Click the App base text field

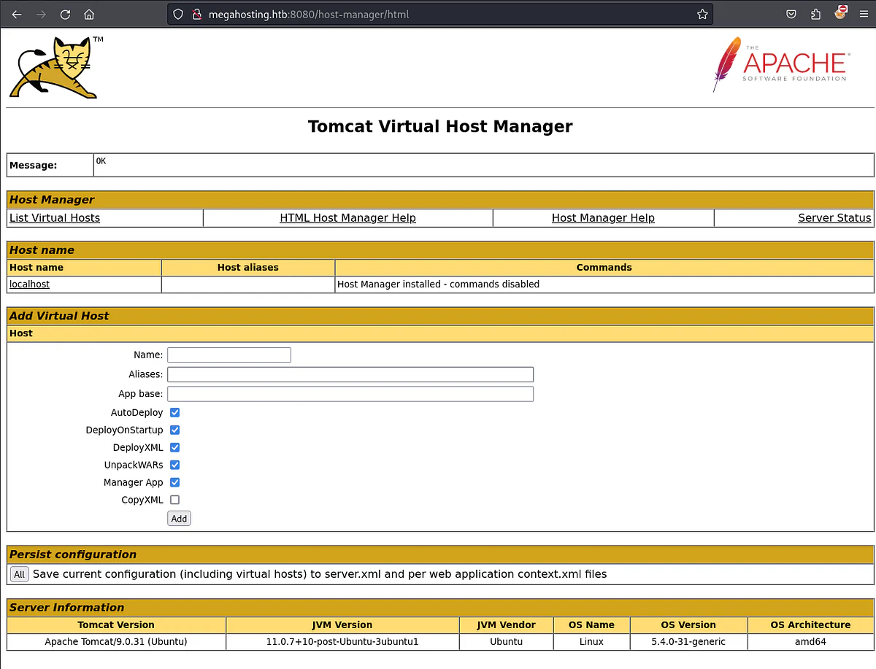350,394
